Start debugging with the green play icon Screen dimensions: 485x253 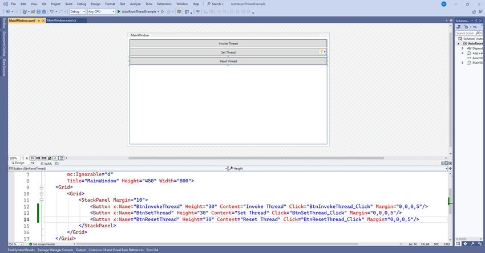(119, 11)
